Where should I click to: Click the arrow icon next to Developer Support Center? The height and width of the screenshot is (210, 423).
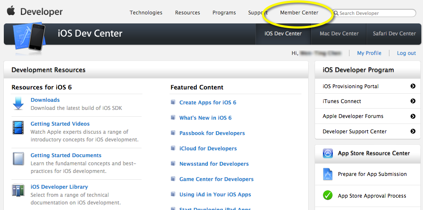[x=413, y=131]
